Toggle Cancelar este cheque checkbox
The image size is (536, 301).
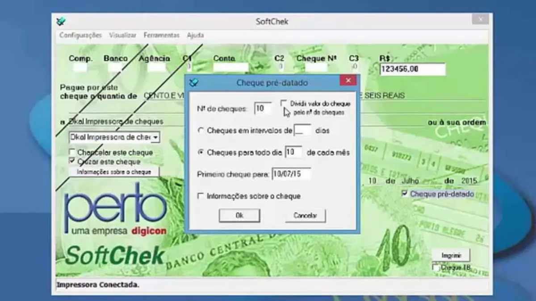(x=72, y=152)
